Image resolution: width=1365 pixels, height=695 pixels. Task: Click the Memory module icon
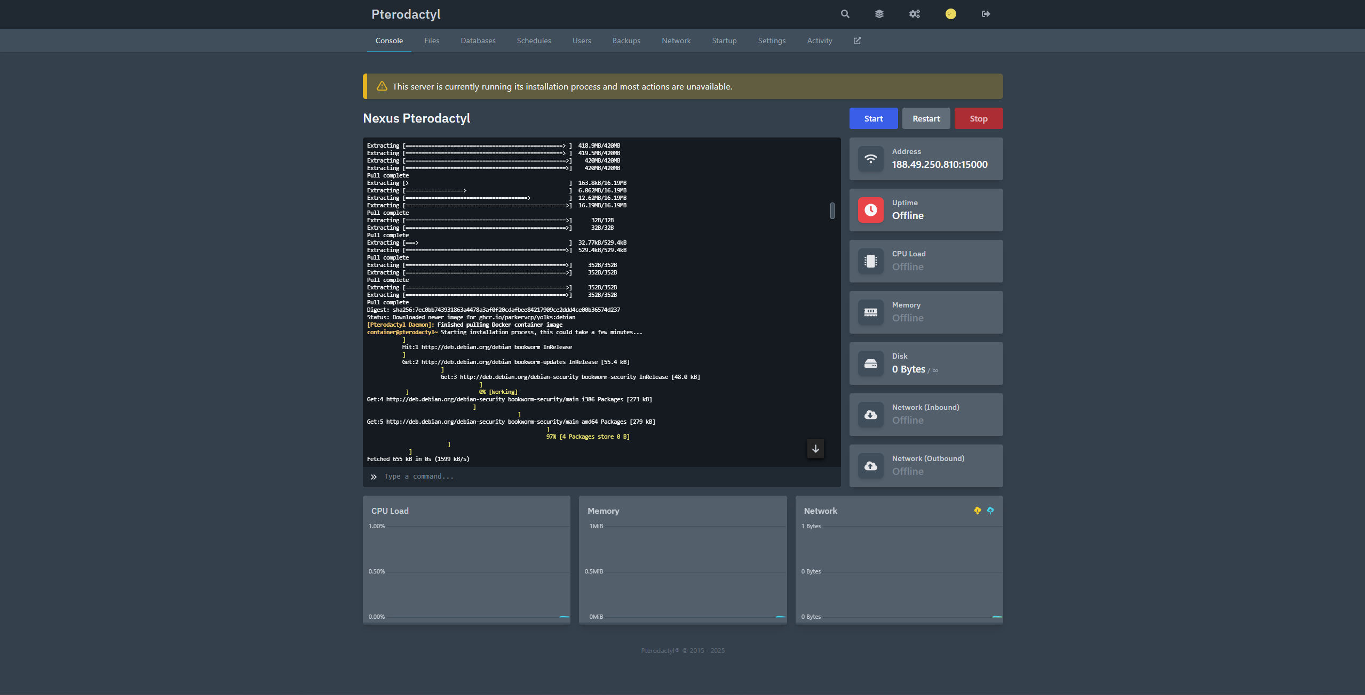tap(870, 312)
